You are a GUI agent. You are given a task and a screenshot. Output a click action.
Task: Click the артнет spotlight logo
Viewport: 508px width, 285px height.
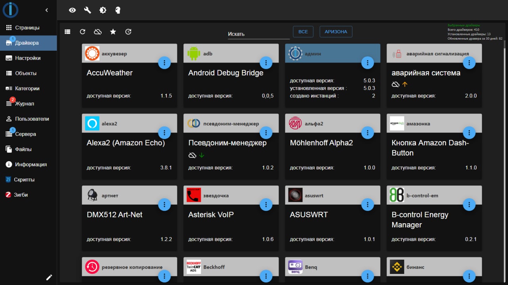click(92, 195)
